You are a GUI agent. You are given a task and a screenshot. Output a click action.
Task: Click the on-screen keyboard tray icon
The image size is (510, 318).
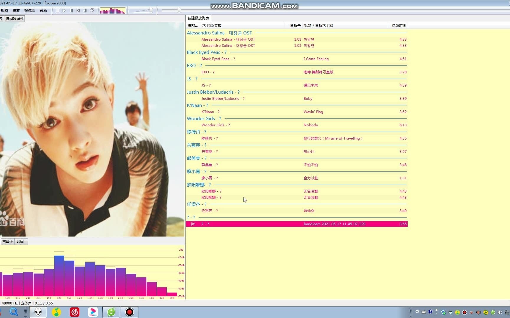pos(424,312)
